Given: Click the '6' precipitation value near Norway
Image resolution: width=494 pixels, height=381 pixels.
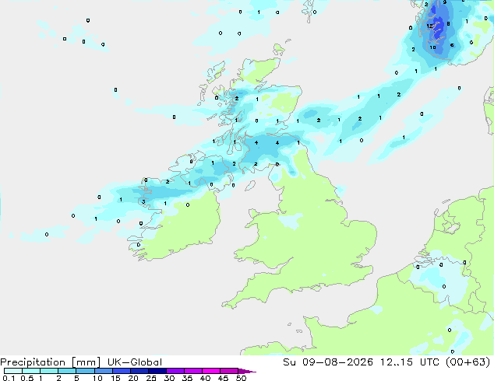Looking at the screenshot, I should coord(452,45).
